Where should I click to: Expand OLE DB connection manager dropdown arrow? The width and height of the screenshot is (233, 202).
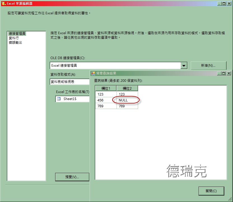click(x=184, y=66)
